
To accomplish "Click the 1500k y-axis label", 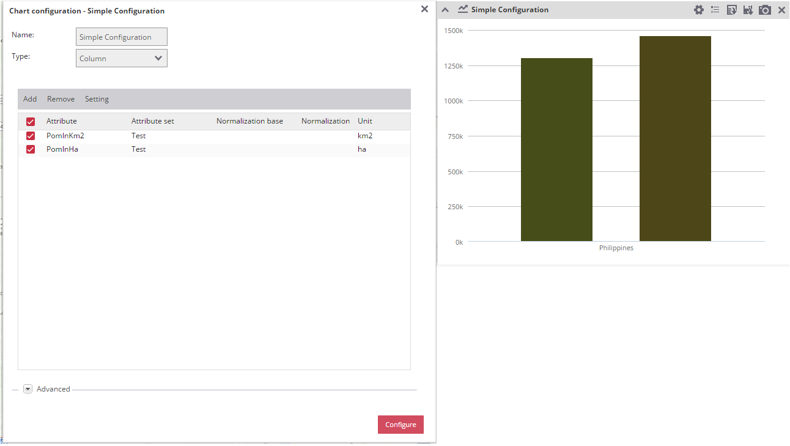I will 454,31.
